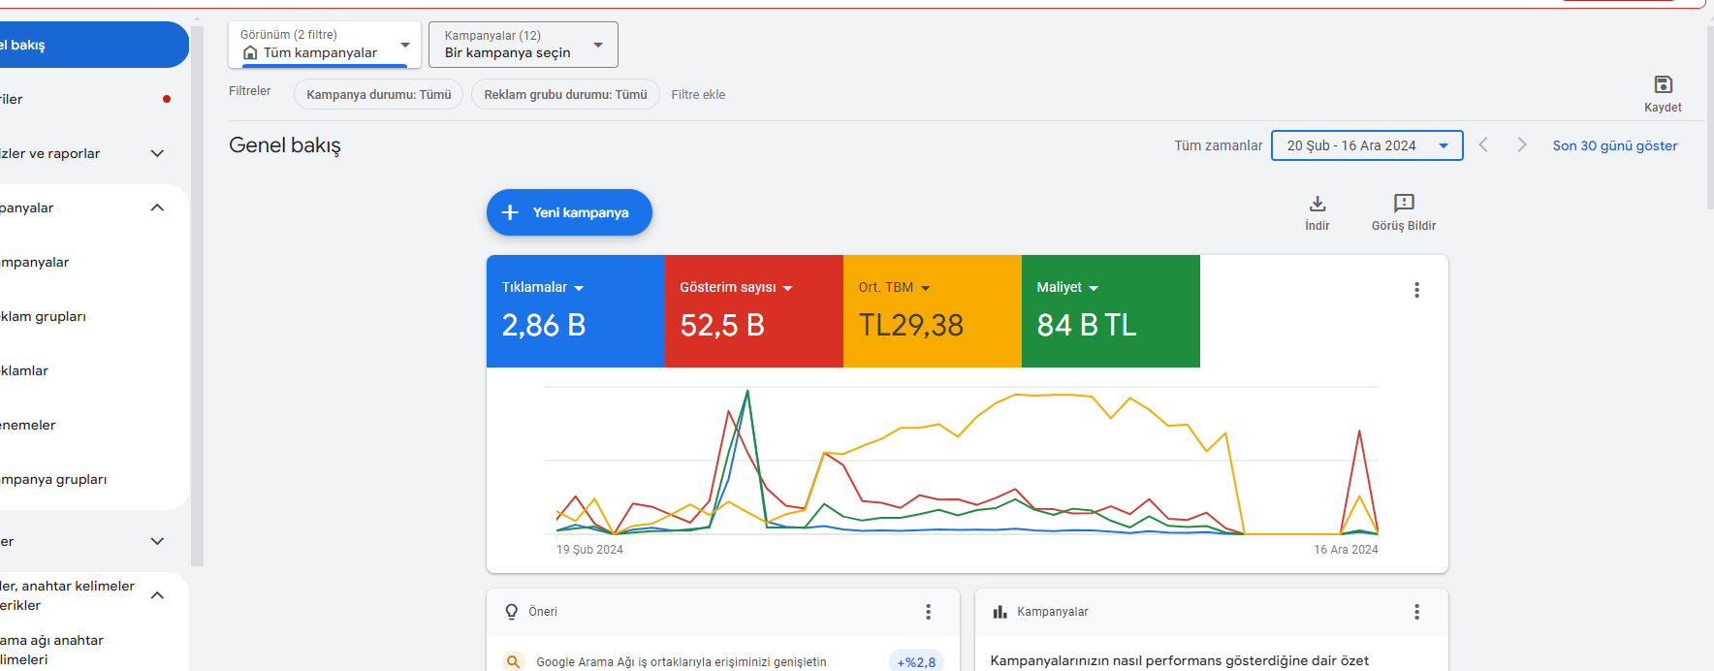The width and height of the screenshot is (1714, 671).
Task: Click Filtre ekle field
Action: [x=698, y=95]
